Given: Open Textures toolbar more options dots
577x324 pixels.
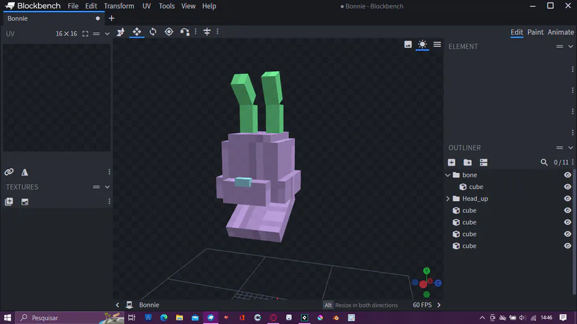Looking at the screenshot, I should coord(109,201).
